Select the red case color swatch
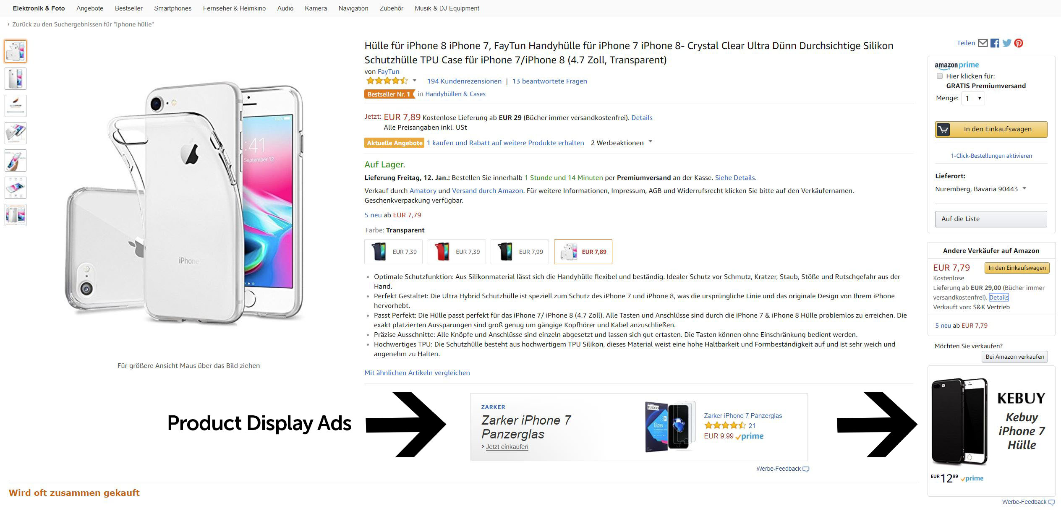This screenshot has width=1061, height=511. pos(457,252)
